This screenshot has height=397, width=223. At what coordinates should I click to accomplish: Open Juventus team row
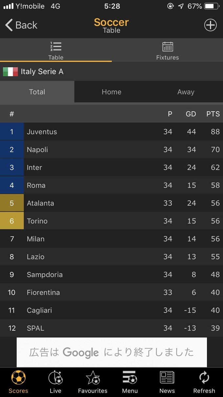[111, 132]
